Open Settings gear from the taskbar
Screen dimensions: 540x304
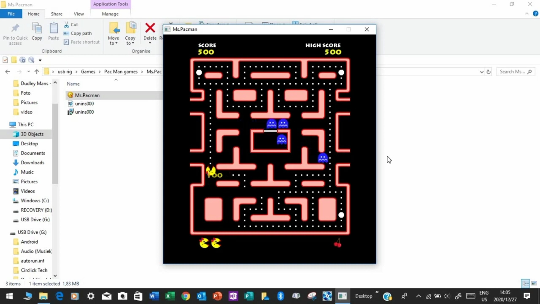tap(91, 296)
